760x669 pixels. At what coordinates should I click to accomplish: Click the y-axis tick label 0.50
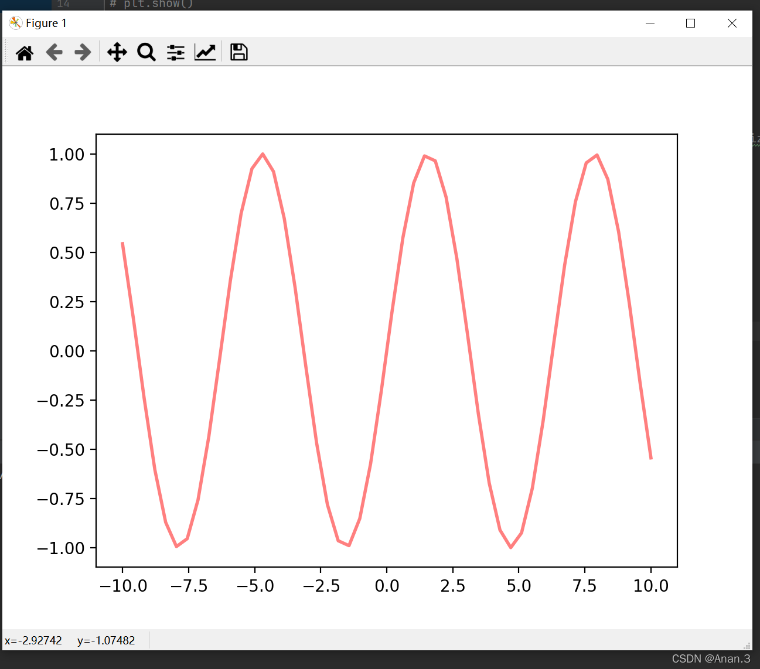click(67, 253)
